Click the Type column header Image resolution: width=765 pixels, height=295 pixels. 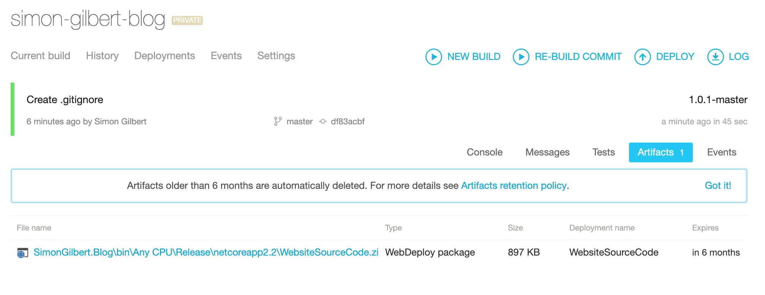click(393, 228)
